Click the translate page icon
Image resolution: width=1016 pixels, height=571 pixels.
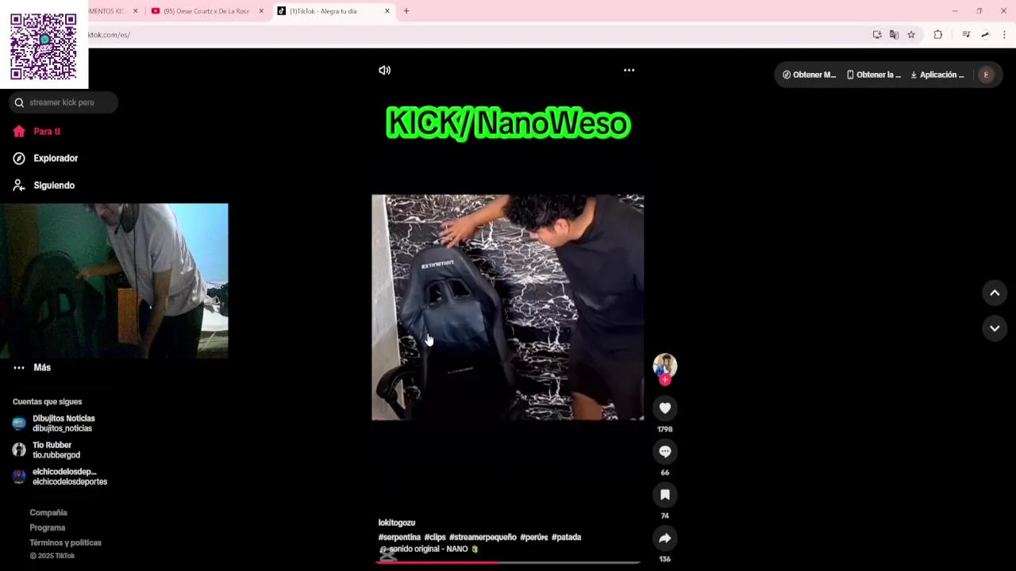point(894,34)
